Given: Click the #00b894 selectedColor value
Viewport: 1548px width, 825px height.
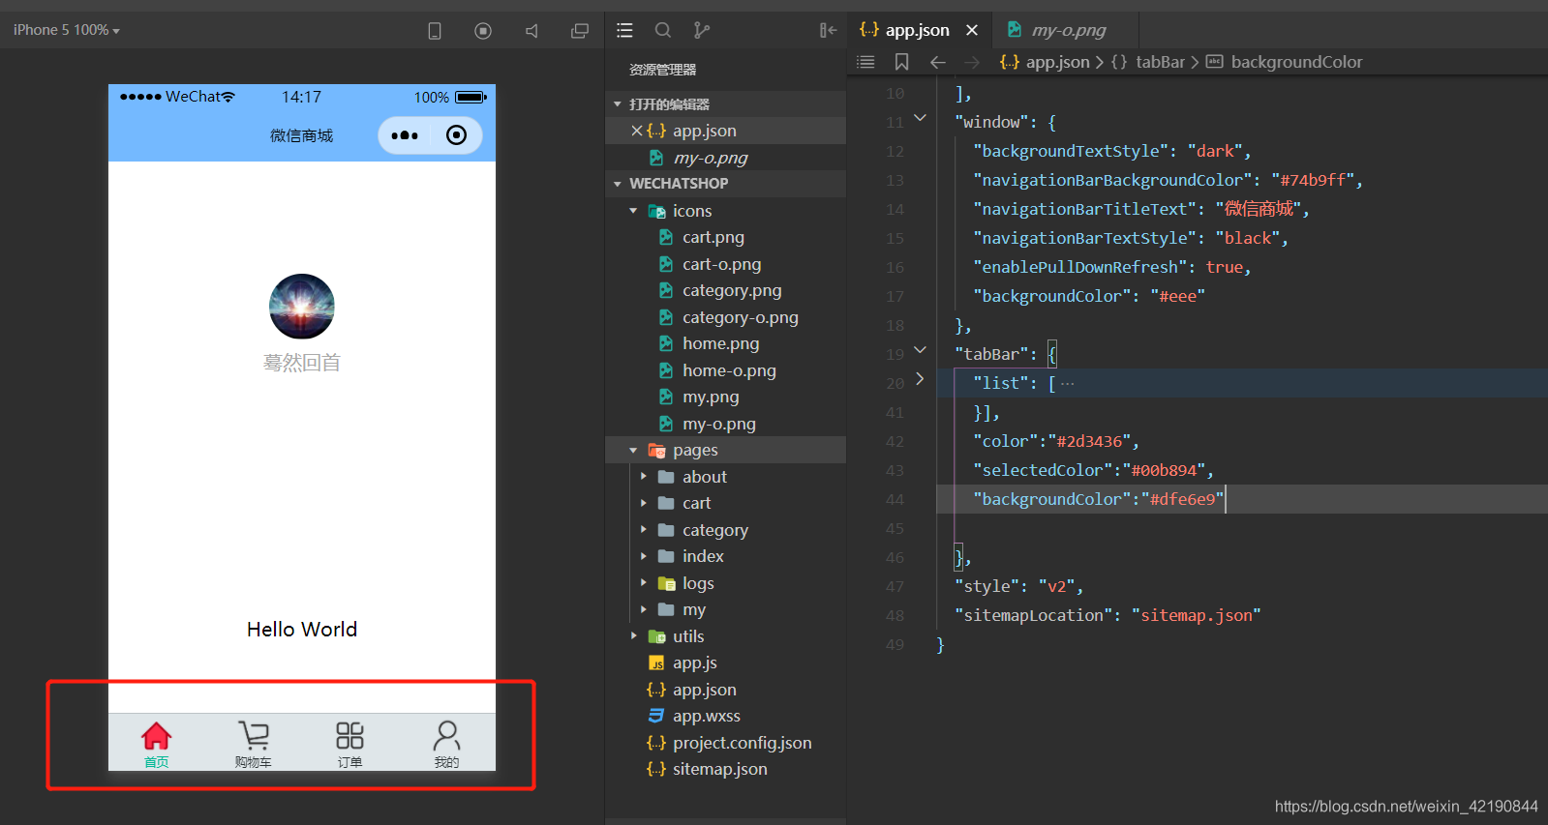Looking at the screenshot, I should point(1164,470).
